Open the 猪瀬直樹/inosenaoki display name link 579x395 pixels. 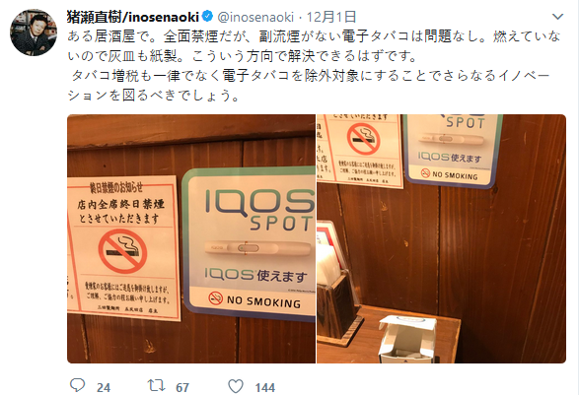[x=133, y=17]
